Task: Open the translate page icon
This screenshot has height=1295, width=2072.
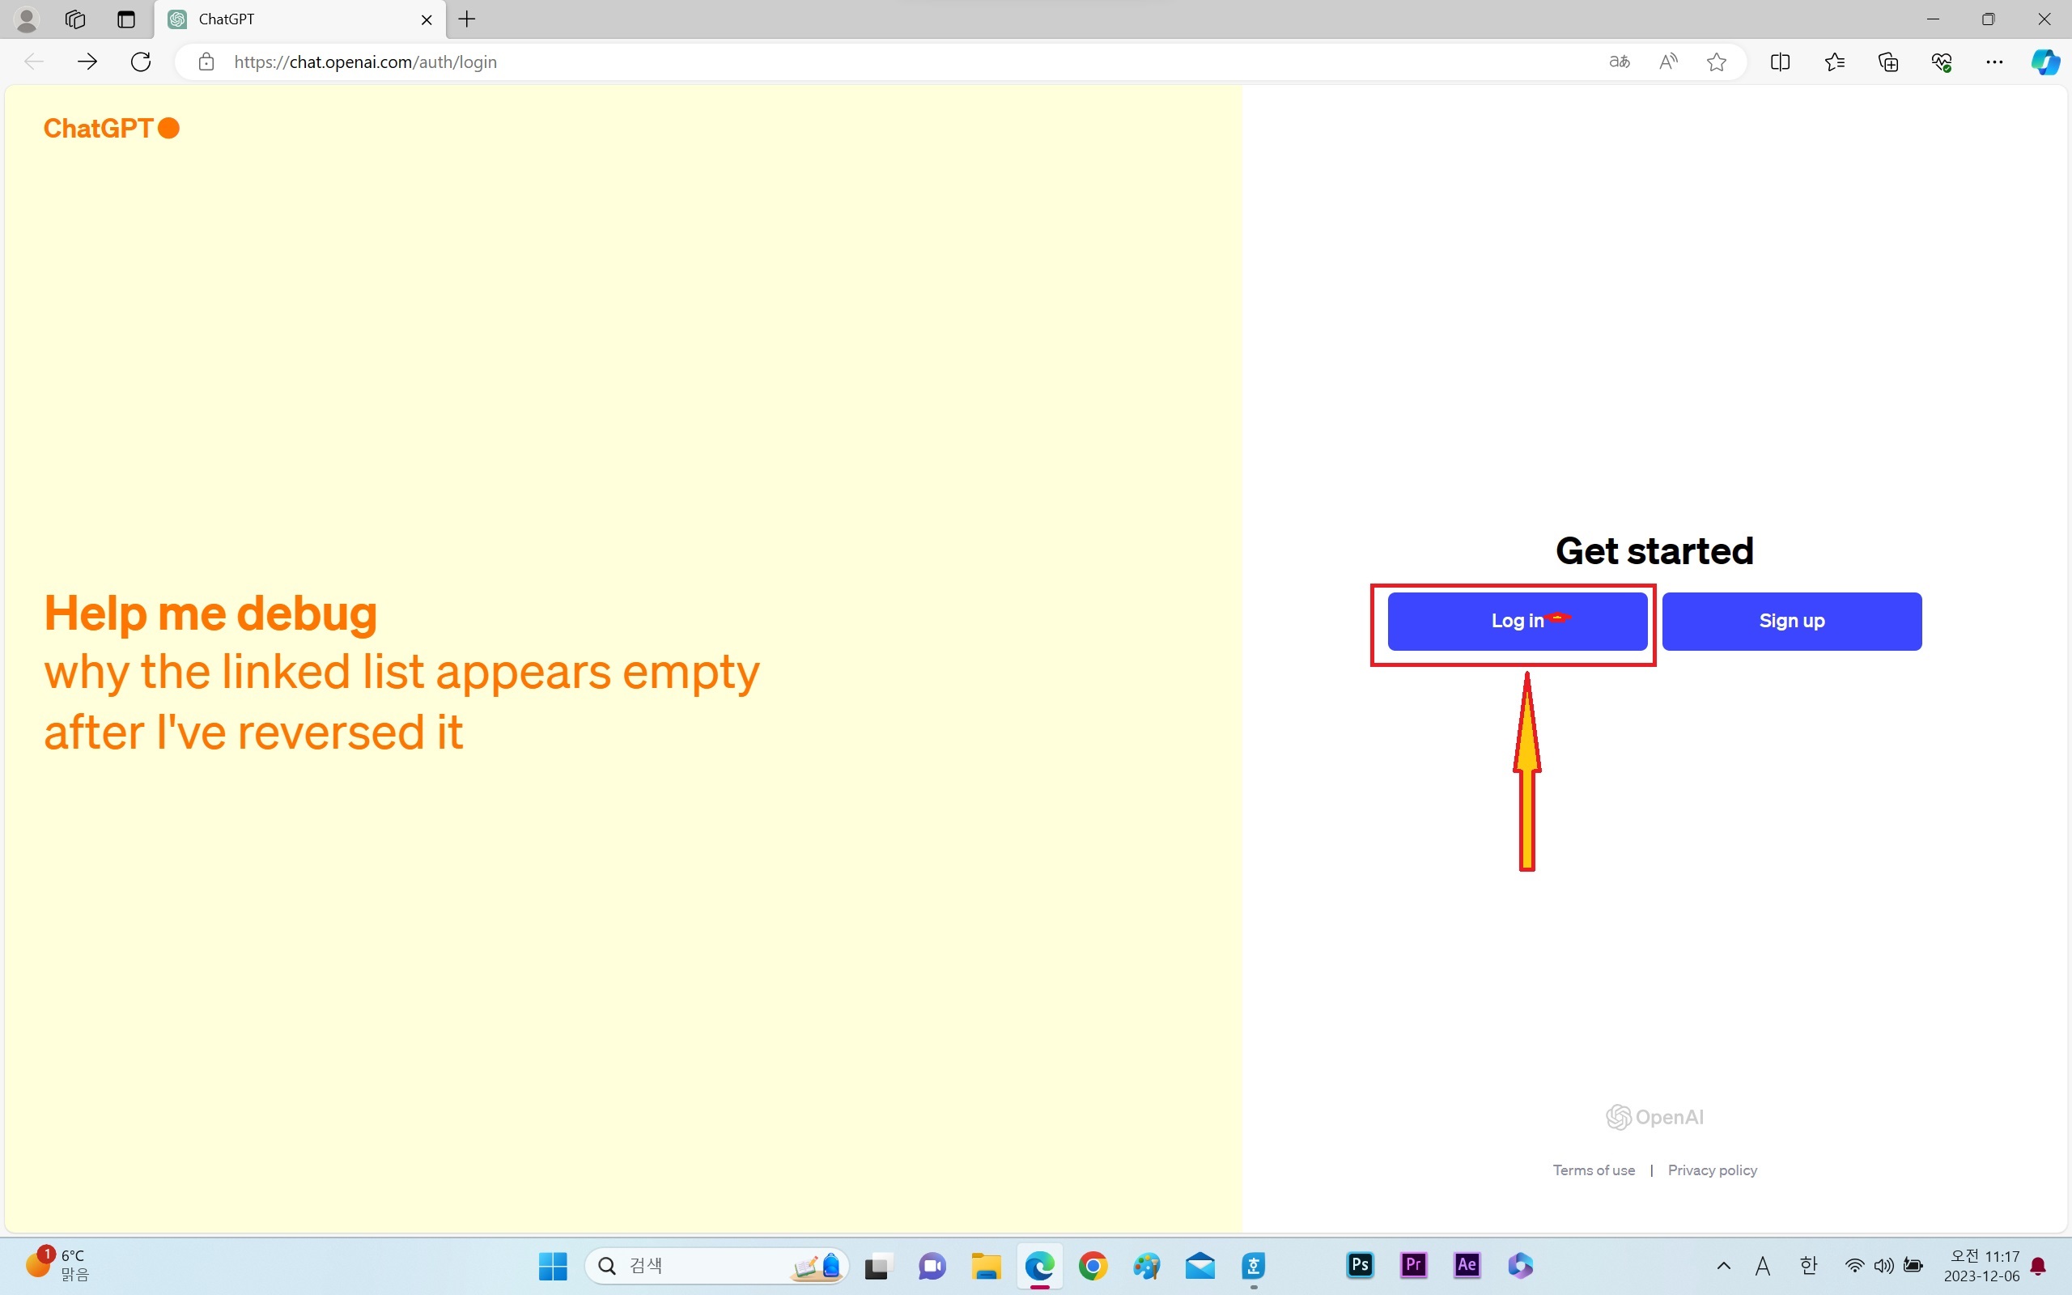Action: pyautogui.click(x=1619, y=62)
